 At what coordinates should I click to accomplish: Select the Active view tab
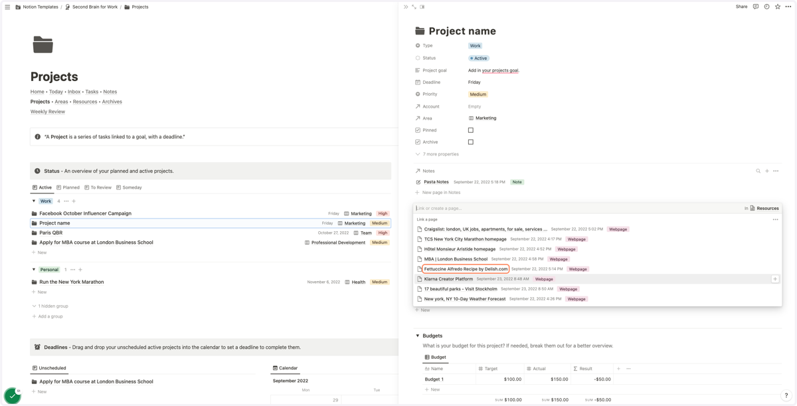pyautogui.click(x=42, y=187)
